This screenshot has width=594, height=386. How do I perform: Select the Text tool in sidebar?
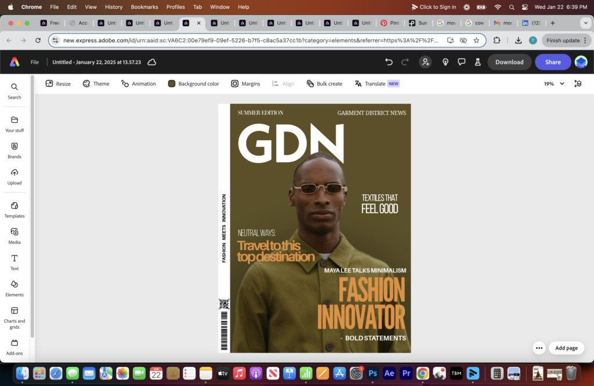tap(15, 262)
